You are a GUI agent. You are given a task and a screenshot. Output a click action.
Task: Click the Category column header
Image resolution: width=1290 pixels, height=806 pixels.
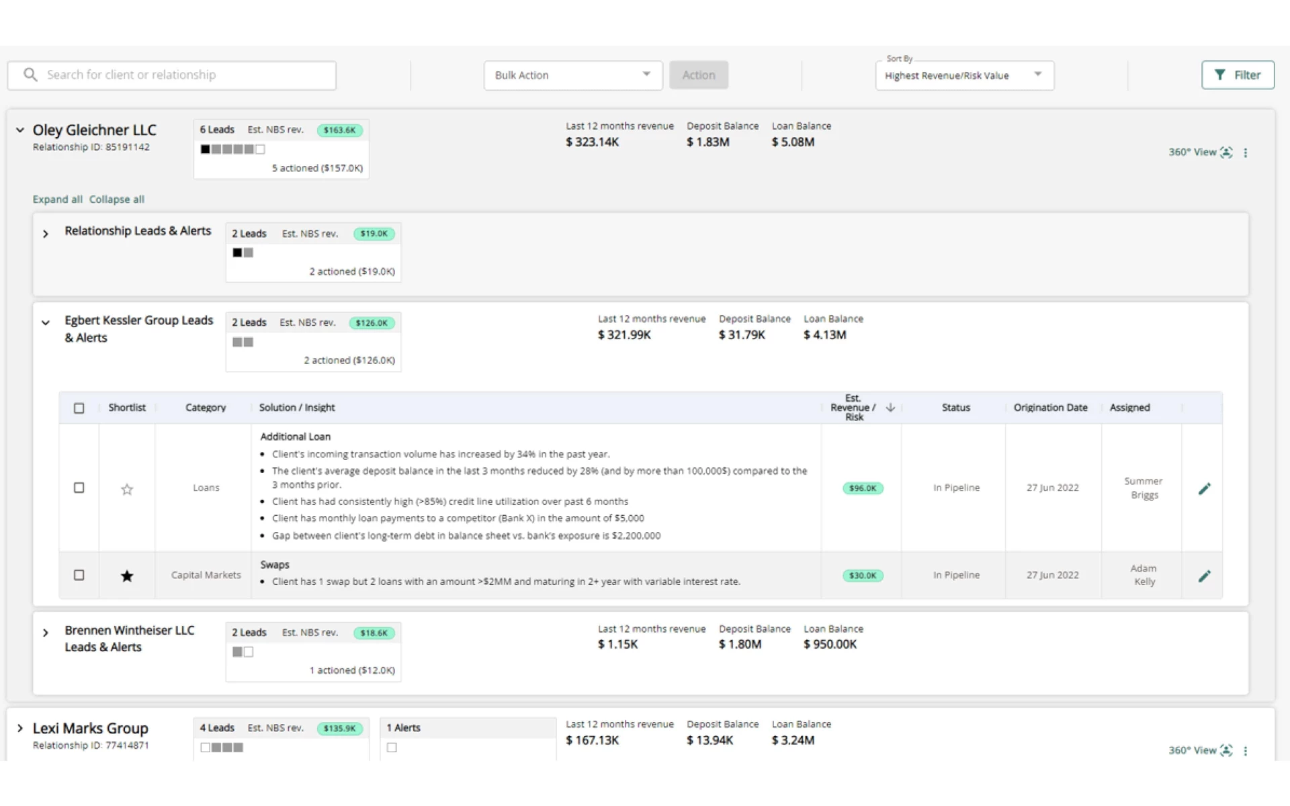coord(206,408)
